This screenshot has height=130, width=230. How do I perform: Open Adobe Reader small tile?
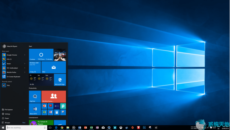(x=51, y=106)
